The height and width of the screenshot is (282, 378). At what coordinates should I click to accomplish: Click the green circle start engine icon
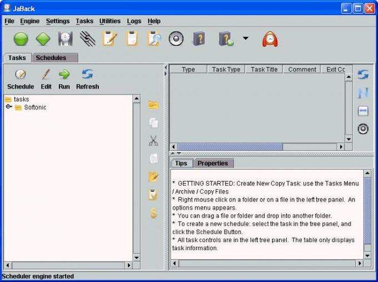pos(21,39)
